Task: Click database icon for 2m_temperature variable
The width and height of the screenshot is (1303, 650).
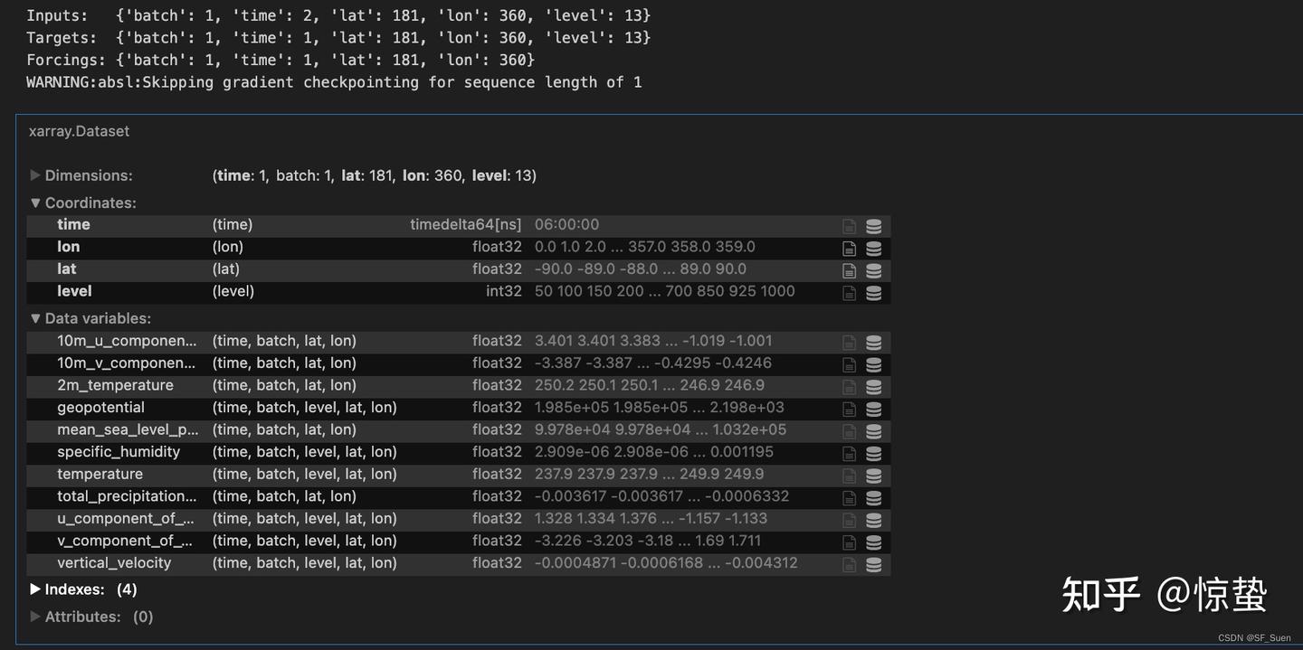Action: click(x=874, y=387)
